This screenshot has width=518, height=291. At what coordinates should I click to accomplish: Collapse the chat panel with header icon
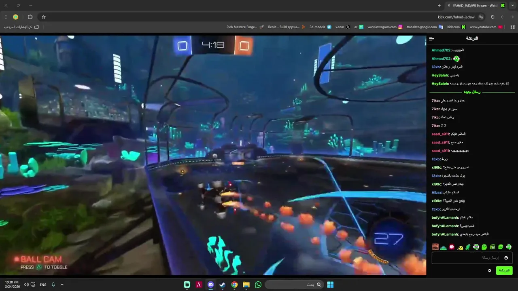pyautogui.click(x=432, y=39)
